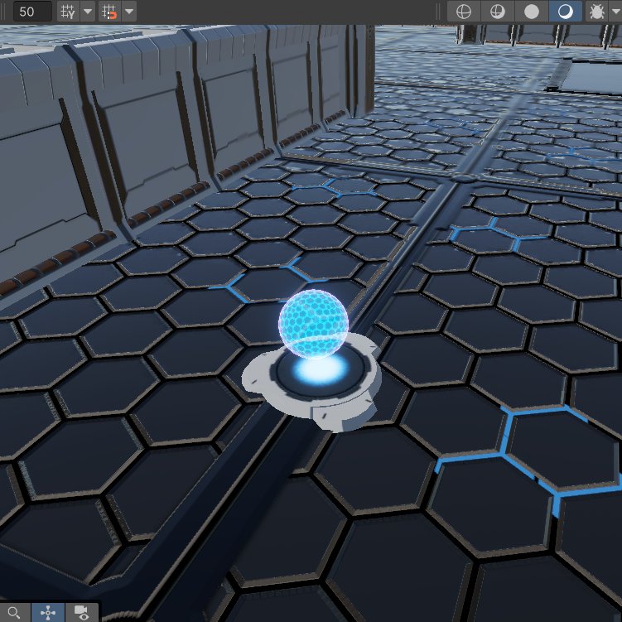The height and width of the screenshot is (622, 622).
Task: Select the solid sphere shading mode
Action: click(x=532, y=12)
